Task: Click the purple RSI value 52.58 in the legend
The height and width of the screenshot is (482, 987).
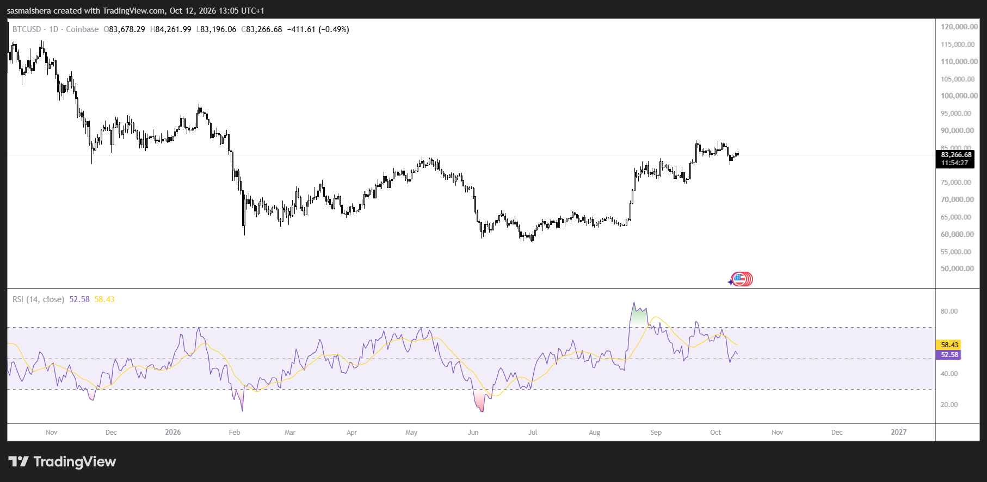Action: coord(79,299)
